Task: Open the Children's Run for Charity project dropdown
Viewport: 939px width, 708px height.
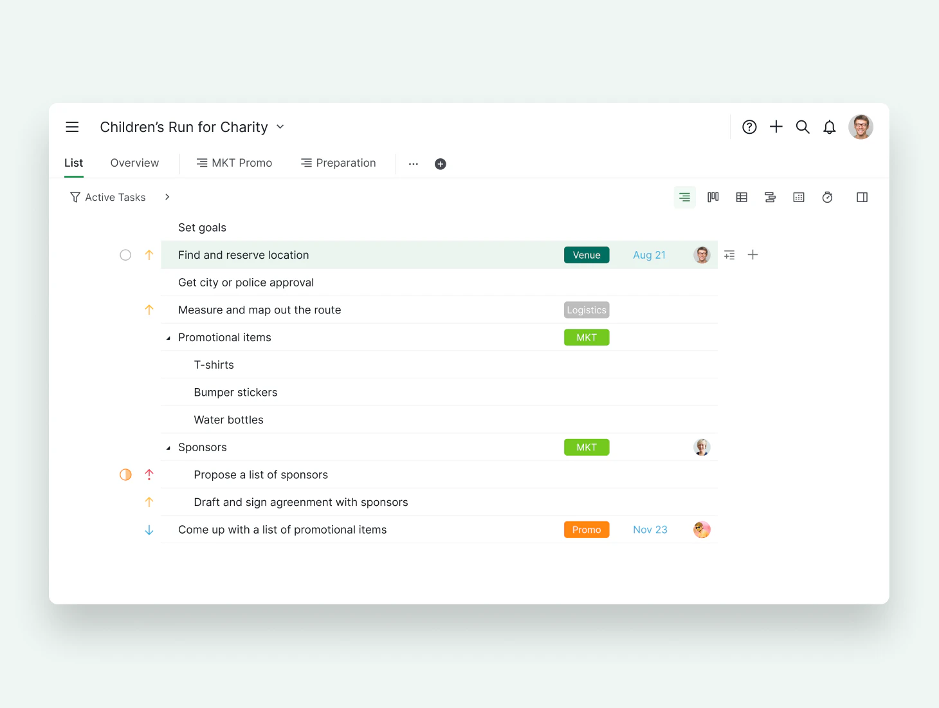Action: click(x=280, y=127)
